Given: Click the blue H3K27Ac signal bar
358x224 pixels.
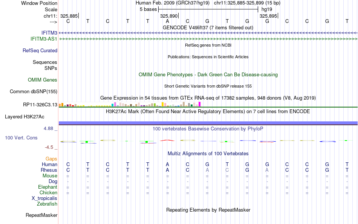Looking at the screenshot, I should [x=208, y=123].
